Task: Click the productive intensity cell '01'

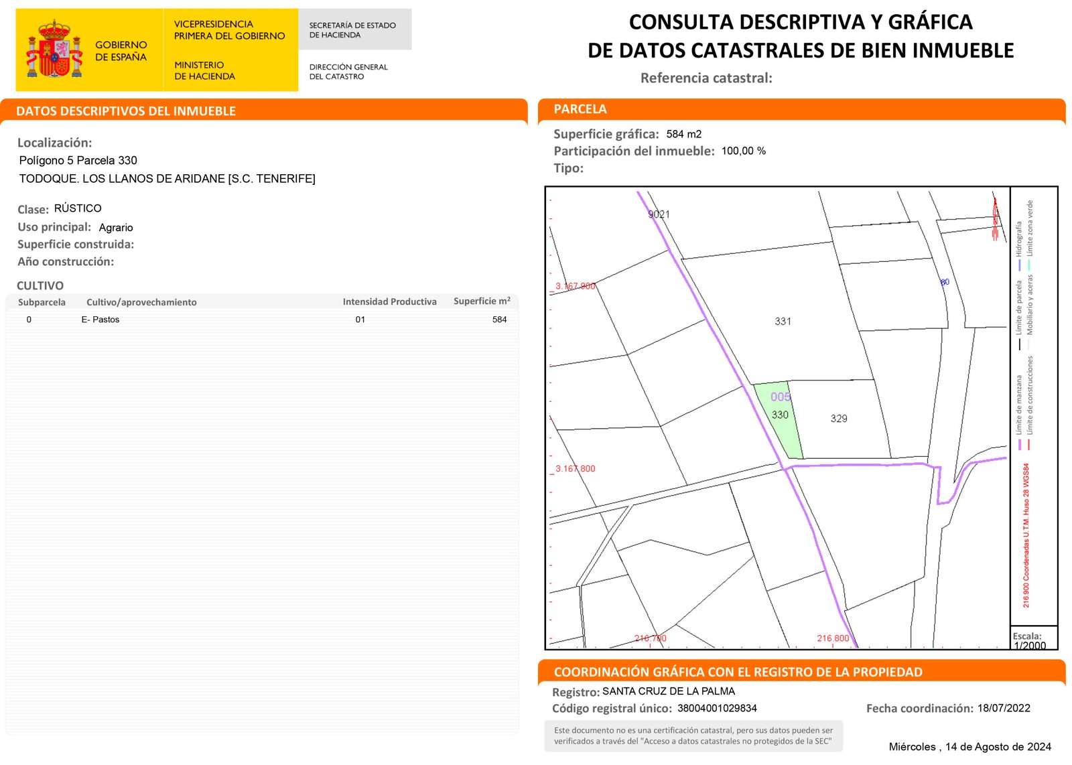Action: pyautogui.click(x=360, y=320)
